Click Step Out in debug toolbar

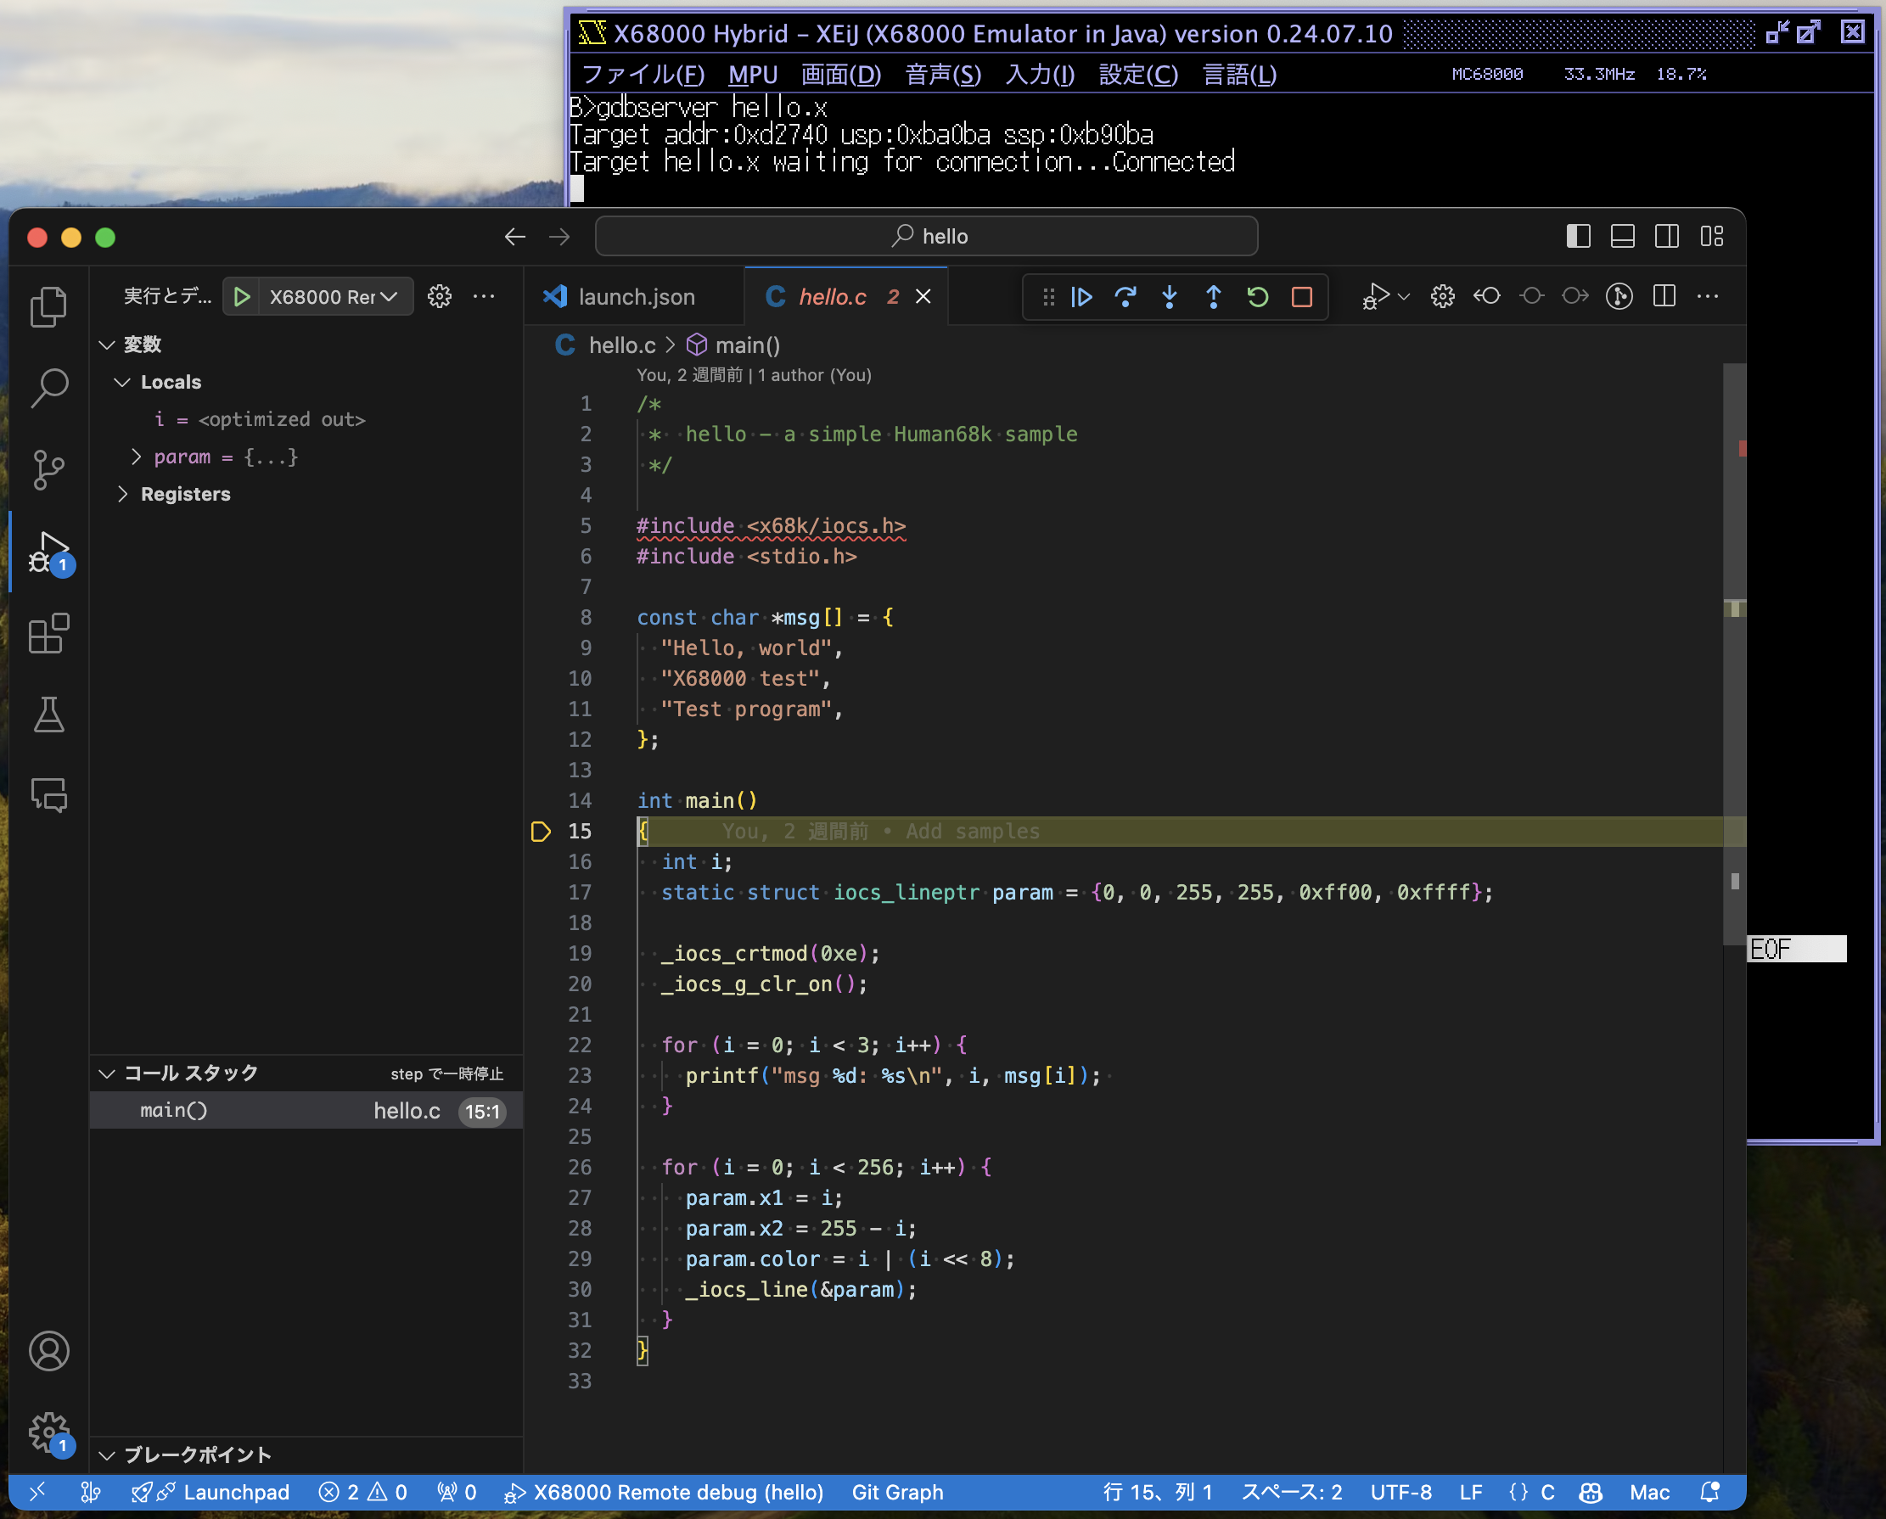click(x=1213, y=298)
